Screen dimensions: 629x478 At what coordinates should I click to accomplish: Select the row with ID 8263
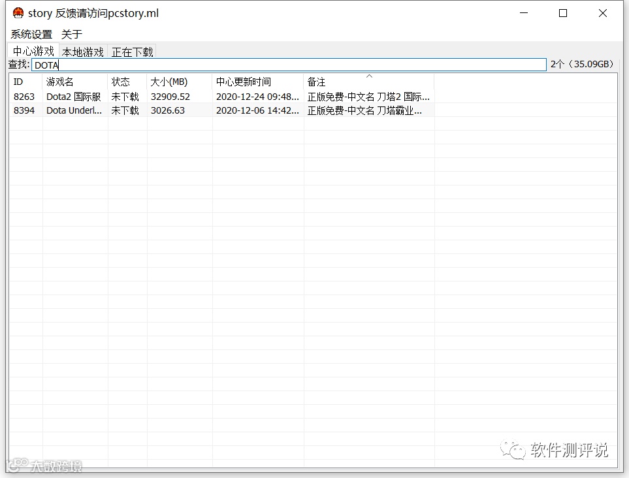(x=222, y=97)
